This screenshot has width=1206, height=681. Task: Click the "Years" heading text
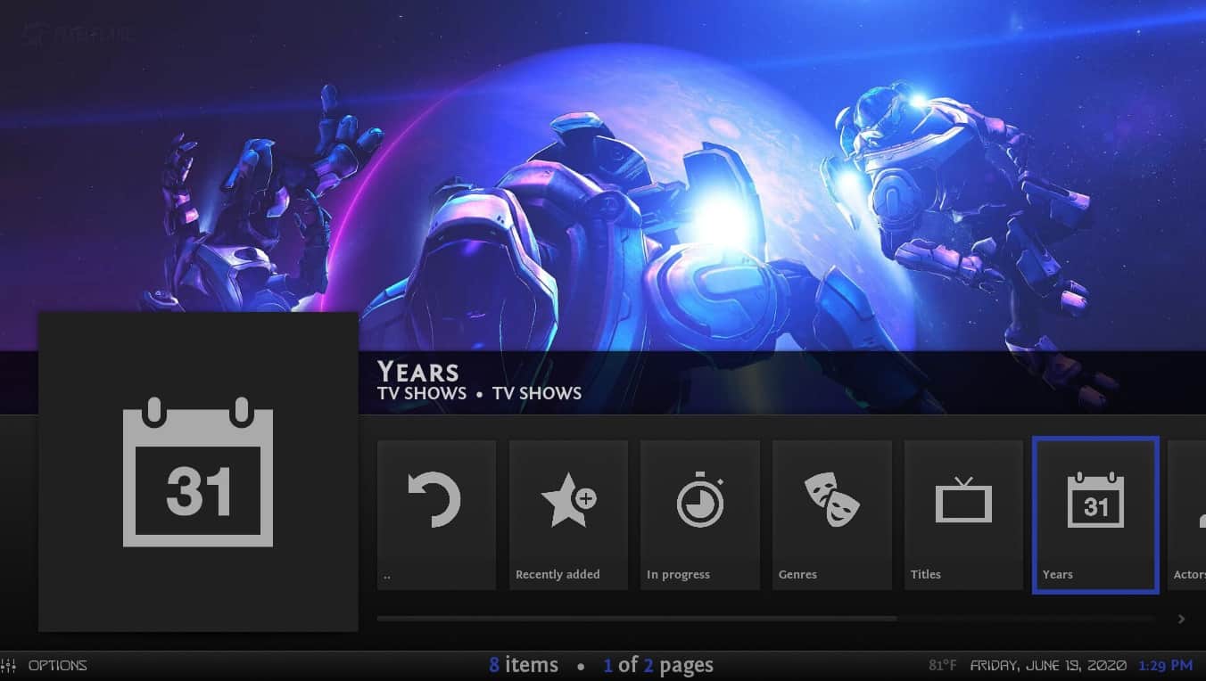click(417, 372)
